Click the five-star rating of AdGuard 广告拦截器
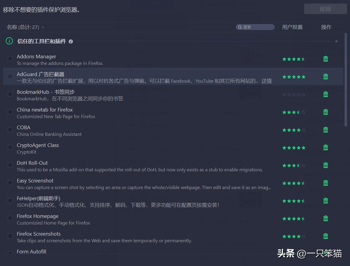350x266 pixels. pyautogui.click(x=294, y=77)
